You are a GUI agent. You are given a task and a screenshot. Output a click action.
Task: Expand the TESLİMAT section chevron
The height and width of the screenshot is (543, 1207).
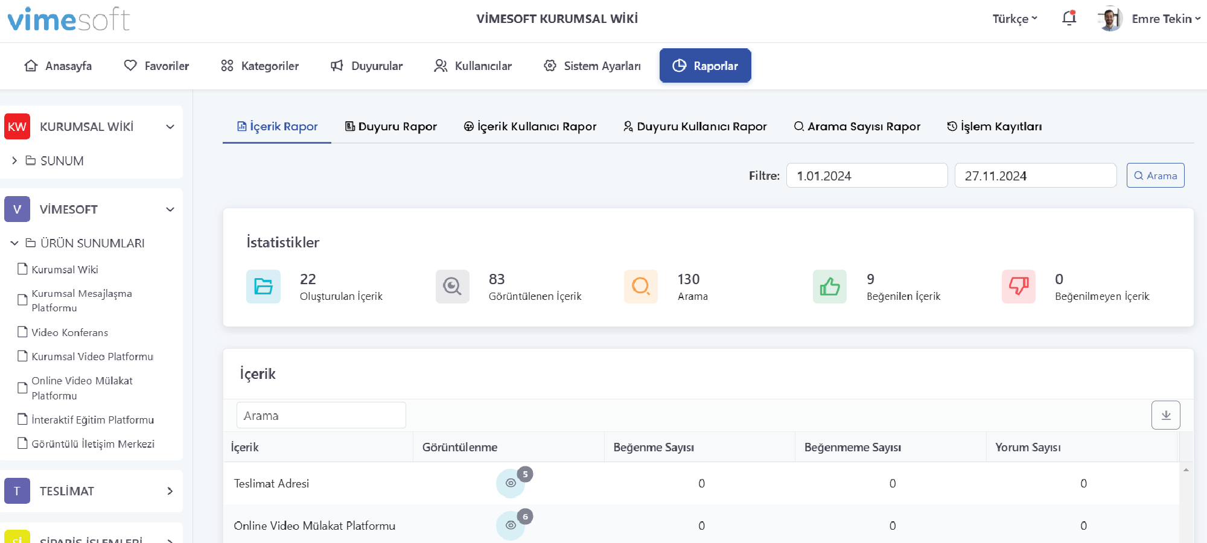point(170,491)
